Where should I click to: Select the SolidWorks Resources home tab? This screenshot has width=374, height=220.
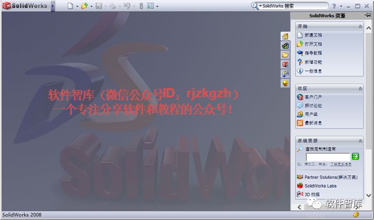285,36
